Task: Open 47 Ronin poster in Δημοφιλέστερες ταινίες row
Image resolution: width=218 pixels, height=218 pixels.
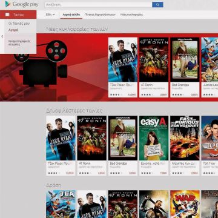Action: tap(92, 138)
